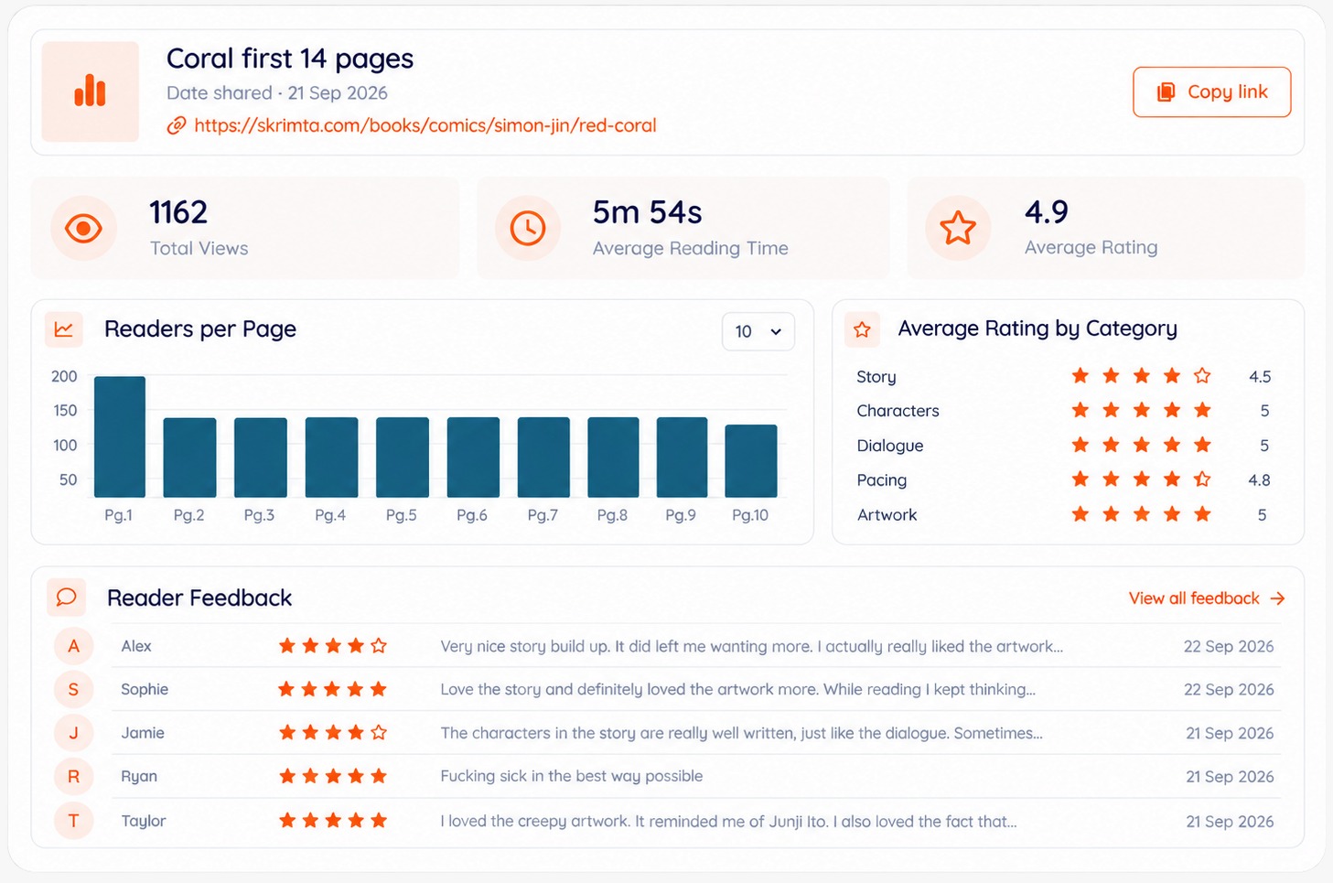Image resolution: width=1333 pixels, height=883 pixels.
Task: Open the skrimta.com red-coral URL
Action: [x=425, y=125]
